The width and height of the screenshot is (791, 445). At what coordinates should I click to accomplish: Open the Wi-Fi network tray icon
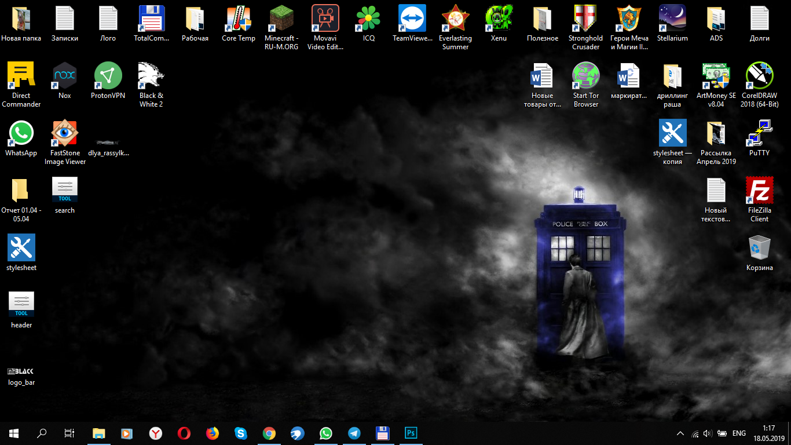click(x=694, y=433)
